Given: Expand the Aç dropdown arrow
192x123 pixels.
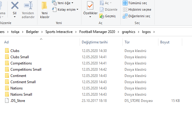Looking at the screenshot, I should 111,3.
